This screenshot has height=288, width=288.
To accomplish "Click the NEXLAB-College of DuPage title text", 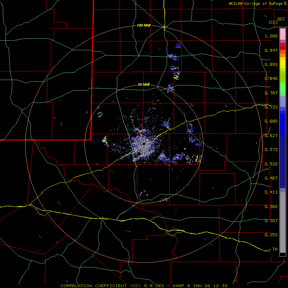I will tap(255, 4).
